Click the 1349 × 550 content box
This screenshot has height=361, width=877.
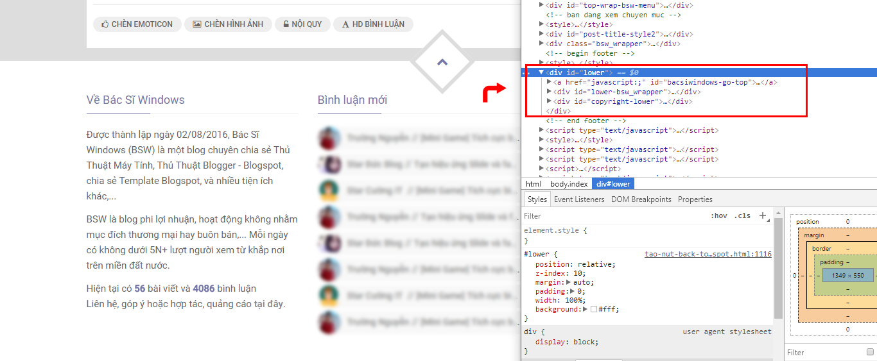click(x=848, y=276)
